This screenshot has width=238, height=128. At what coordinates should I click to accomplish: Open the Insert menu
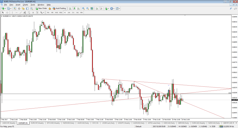(x=18, y=5)
